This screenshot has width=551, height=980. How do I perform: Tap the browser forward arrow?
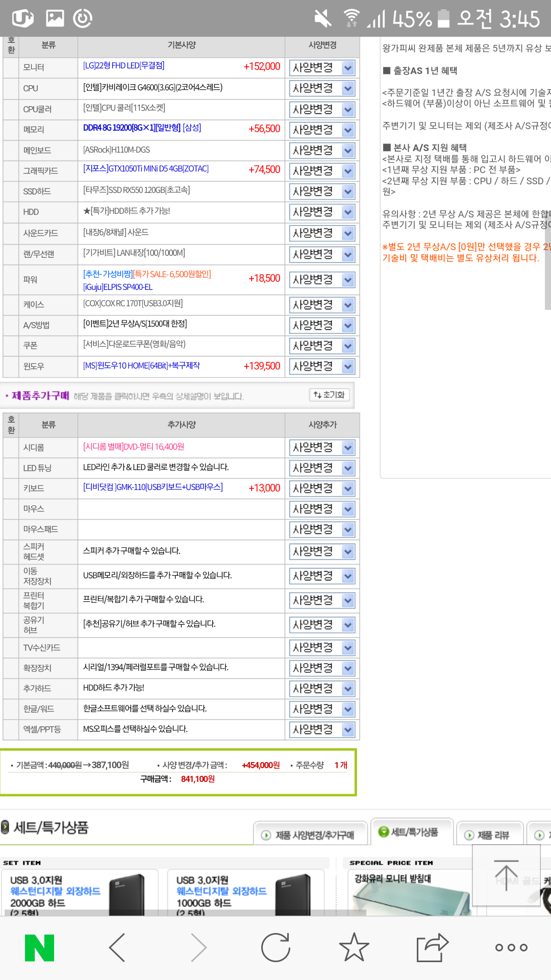tap(198, 948)
